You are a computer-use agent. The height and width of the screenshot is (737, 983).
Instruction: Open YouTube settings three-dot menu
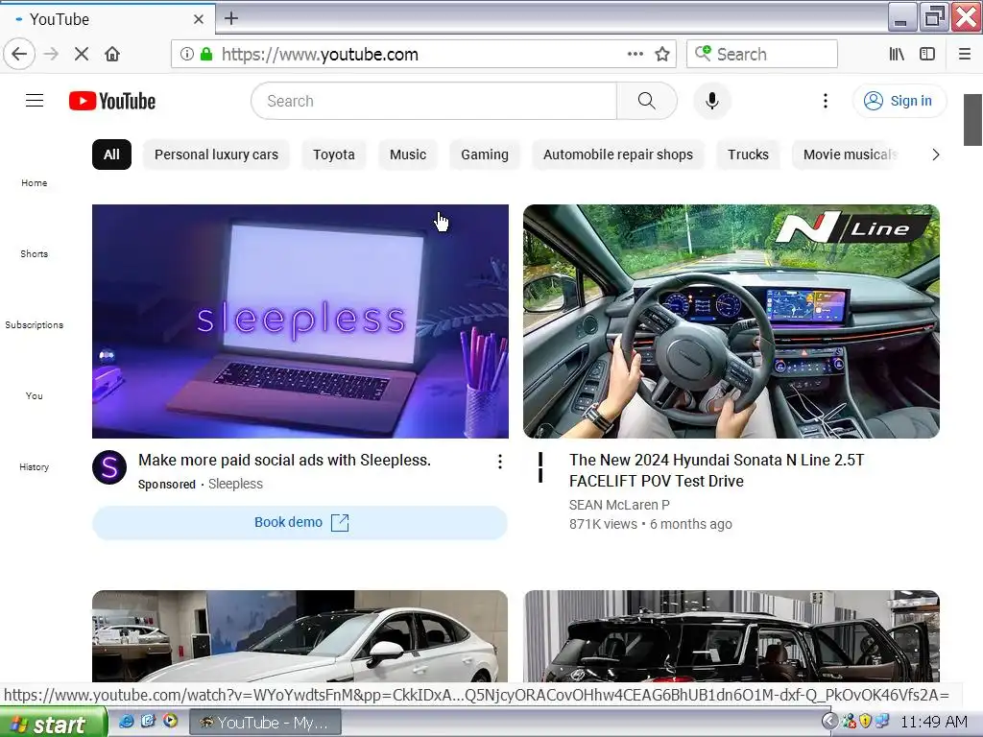pyautogui.click(x=825, y=100)
